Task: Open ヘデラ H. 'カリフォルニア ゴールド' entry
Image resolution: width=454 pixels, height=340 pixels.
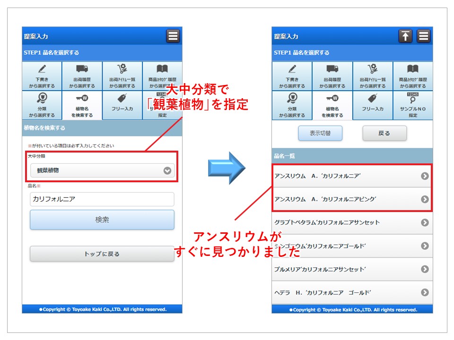Action: click(352, 293)
